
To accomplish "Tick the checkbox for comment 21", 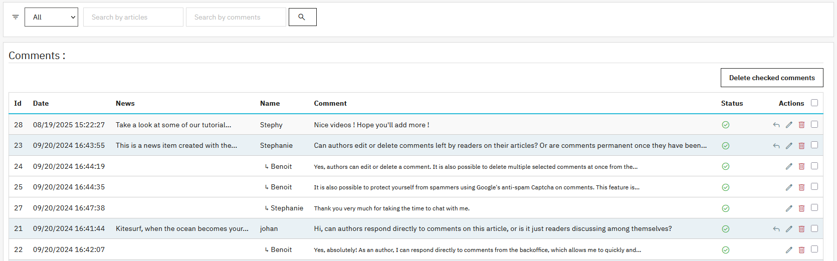I will pos(814,228).
